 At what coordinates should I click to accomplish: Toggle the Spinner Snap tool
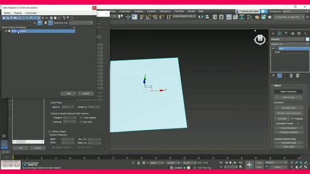(x=161, y=17)
